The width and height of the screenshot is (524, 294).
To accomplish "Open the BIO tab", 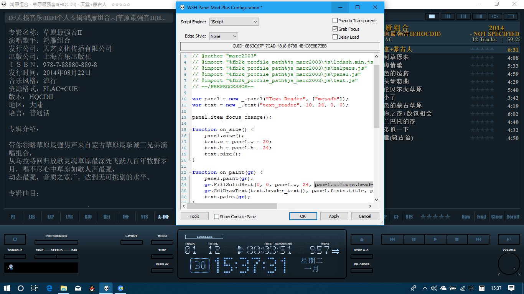I will pos(88,217).
